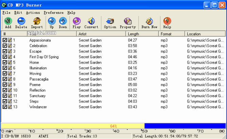Screen dimensions: 227x139
Task: Click edit pencil icon for track 2
Action: pos(10,46)
